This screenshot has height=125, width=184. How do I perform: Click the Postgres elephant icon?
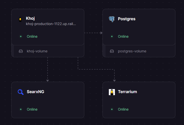112,19
